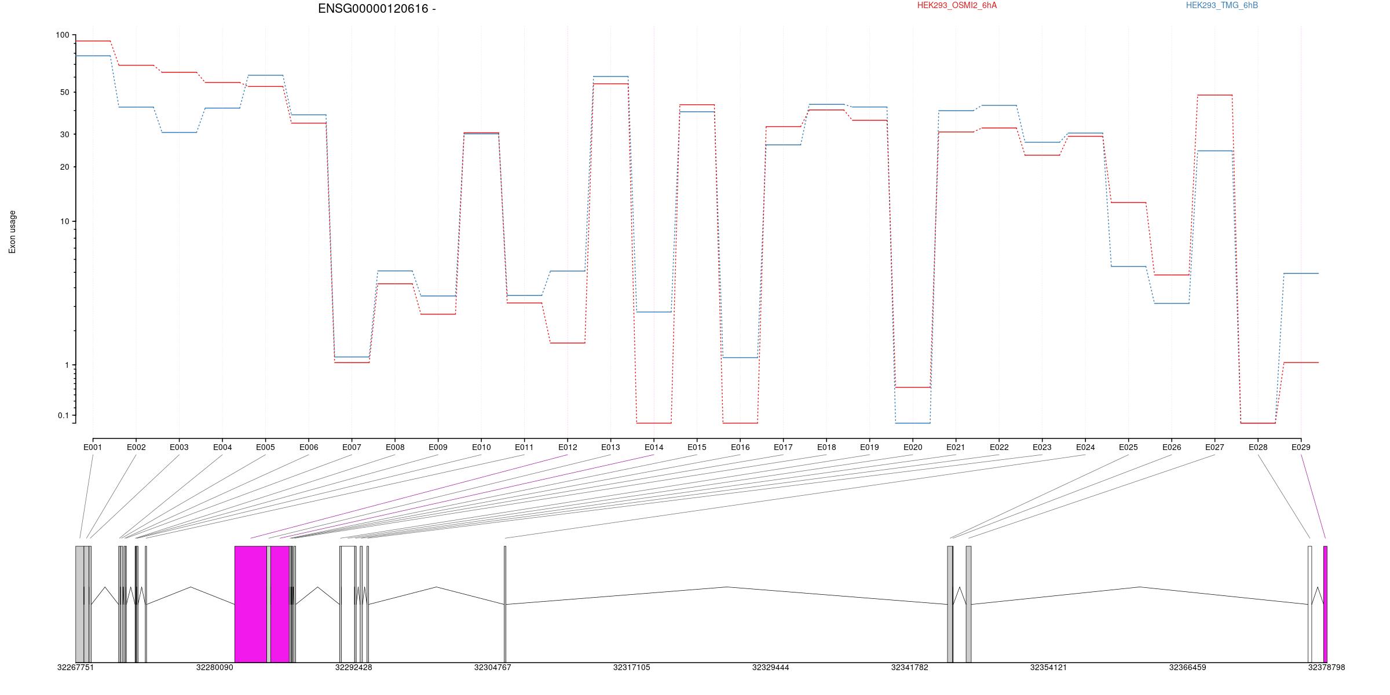Click the y-axis tick value 30
Image resolution: width=1390 pixels, height=695 pixels.
64,134
